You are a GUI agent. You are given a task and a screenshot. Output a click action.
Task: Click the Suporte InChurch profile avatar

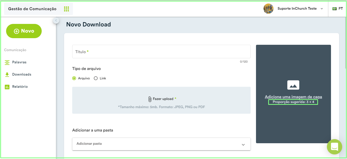tap(268, 9)
